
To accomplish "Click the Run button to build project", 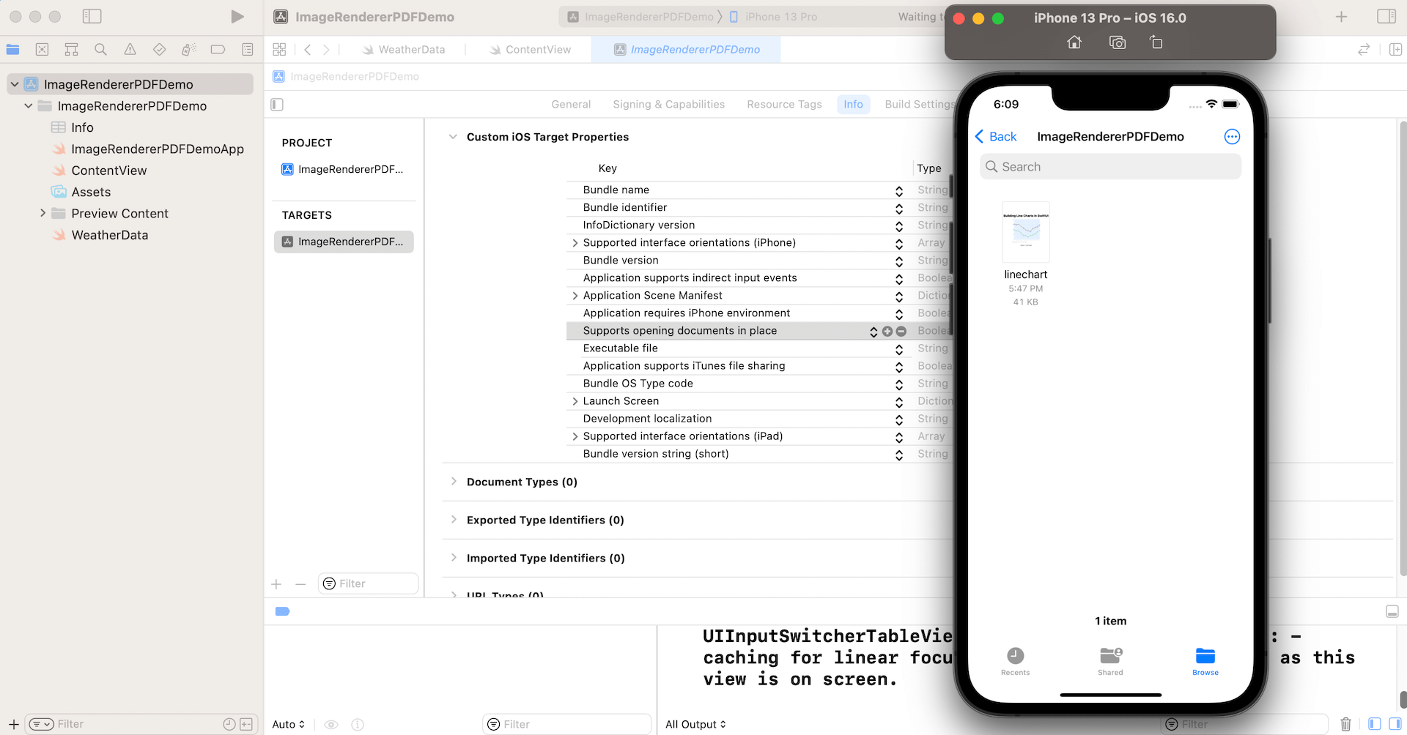I will [x=236, y=16].
